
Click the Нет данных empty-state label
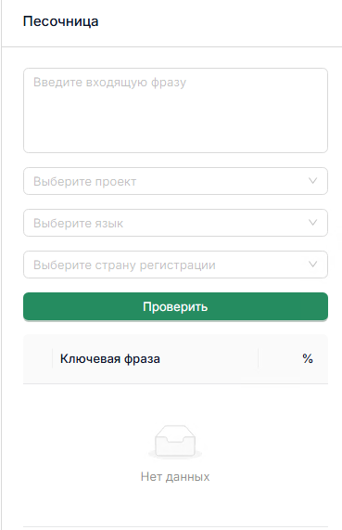[x=175, y=476]
